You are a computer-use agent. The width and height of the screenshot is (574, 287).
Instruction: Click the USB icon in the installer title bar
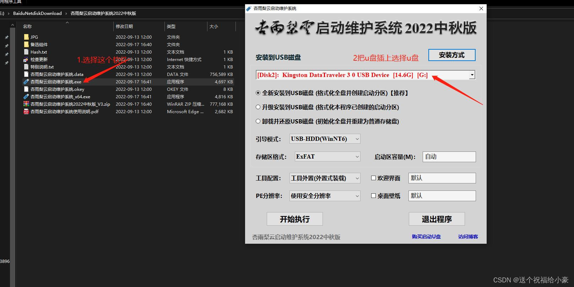(x=249, y=8)
